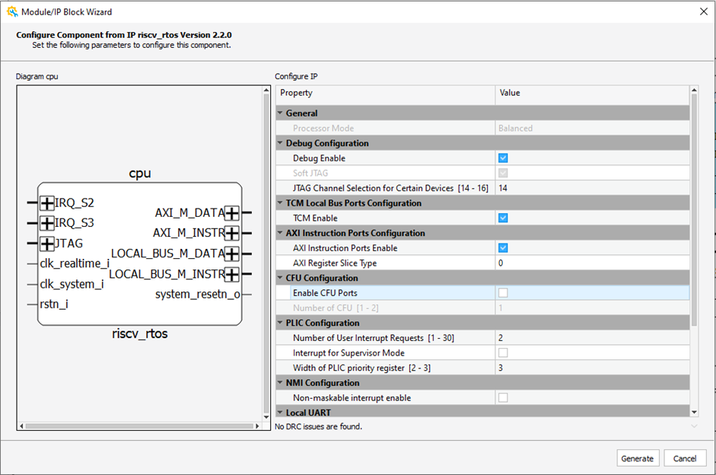Expand the LOCAL_BUS_M_INSTR port plus icon
Image resolution: width=716 pixels, height=475 pixels.
pyautogui.click(x=232, y=275)
